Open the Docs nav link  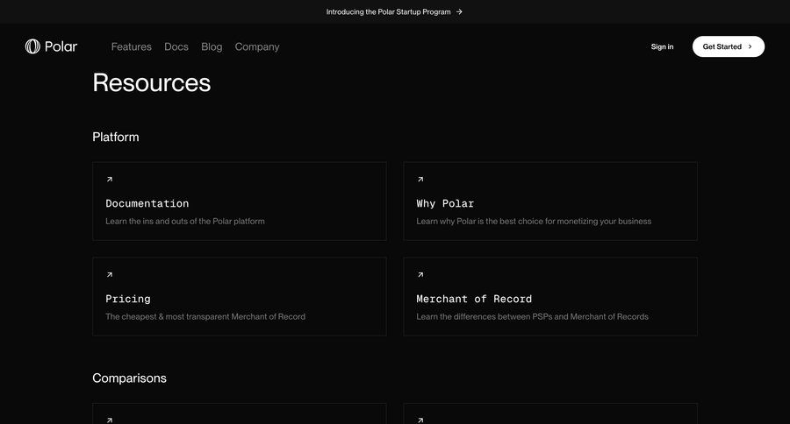[176, 46]
